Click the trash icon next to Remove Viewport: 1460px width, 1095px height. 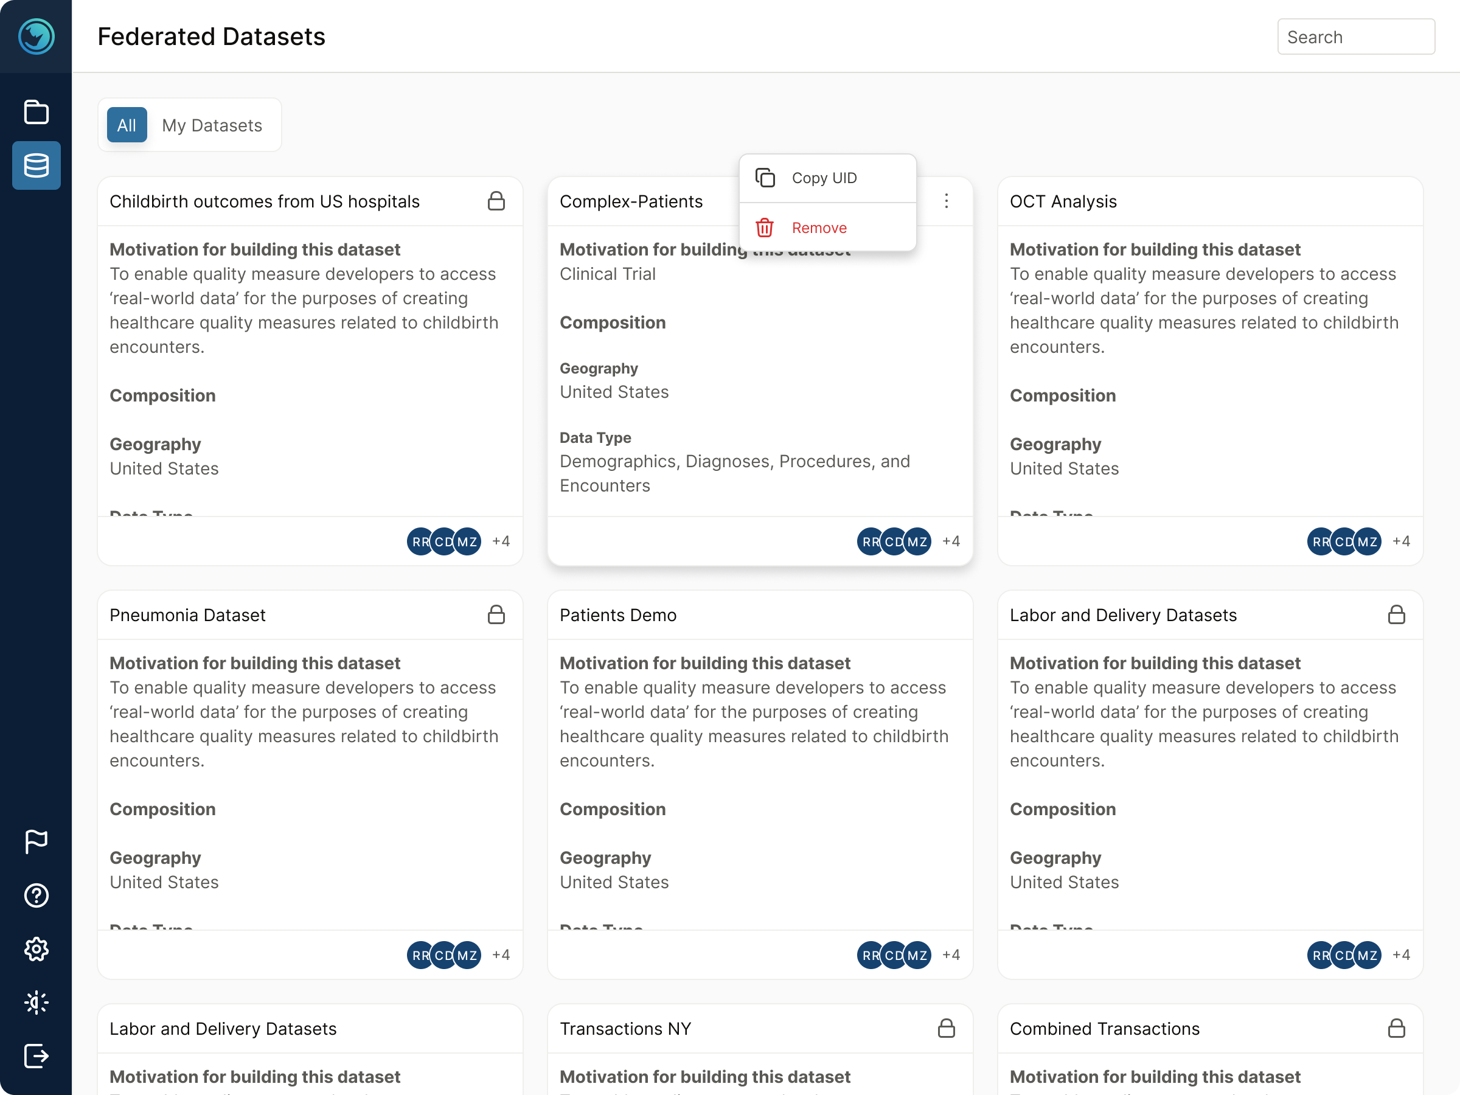[765, 228]
